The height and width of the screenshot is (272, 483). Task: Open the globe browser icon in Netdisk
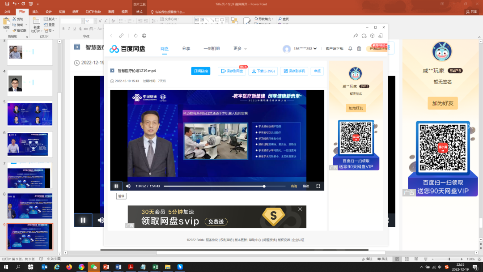tap(144, 36)
